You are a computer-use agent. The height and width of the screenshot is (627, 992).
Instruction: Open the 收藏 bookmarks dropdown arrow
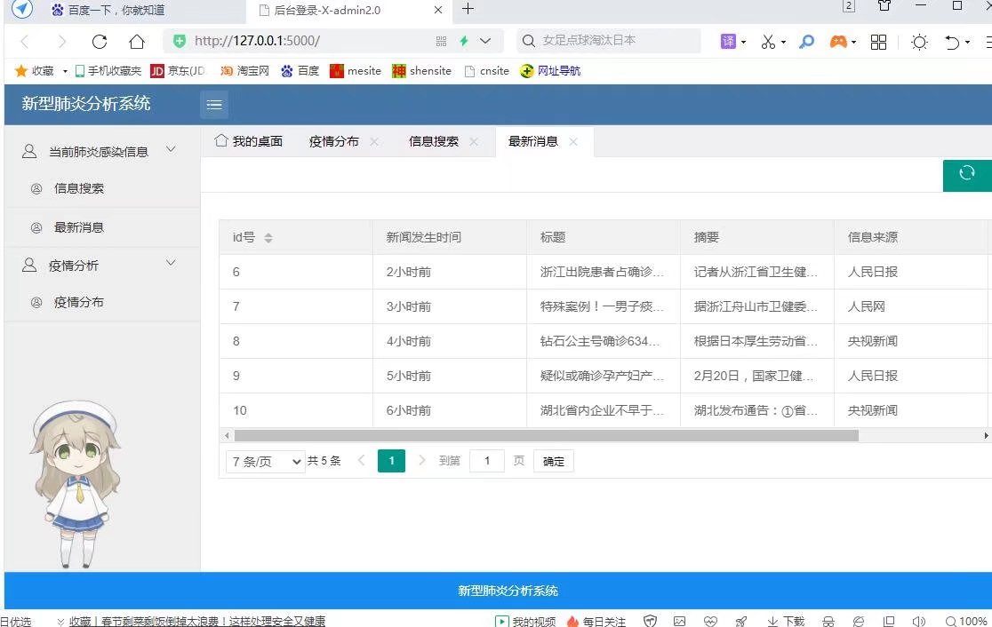65,71
